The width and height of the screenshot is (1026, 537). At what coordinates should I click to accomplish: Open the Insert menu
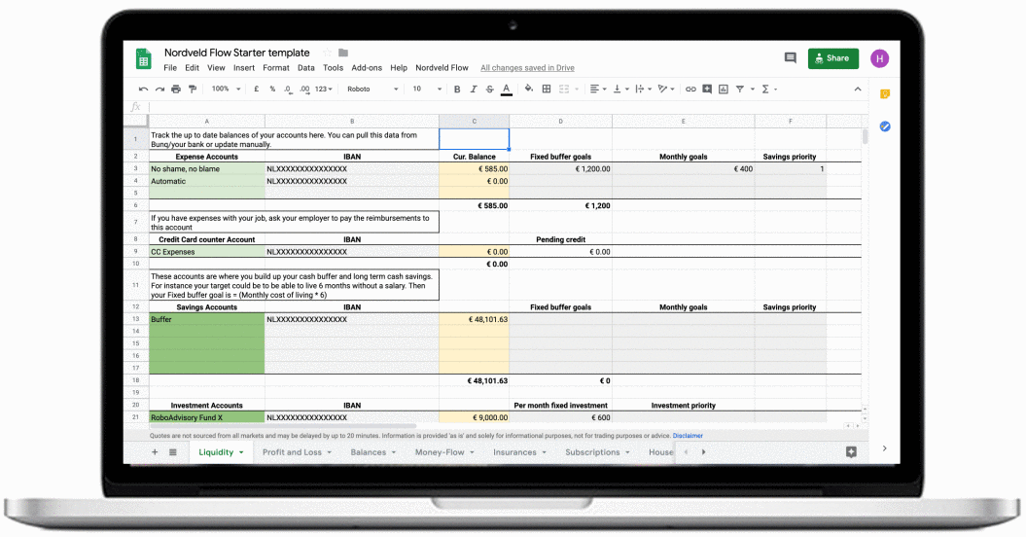point(244,68)
